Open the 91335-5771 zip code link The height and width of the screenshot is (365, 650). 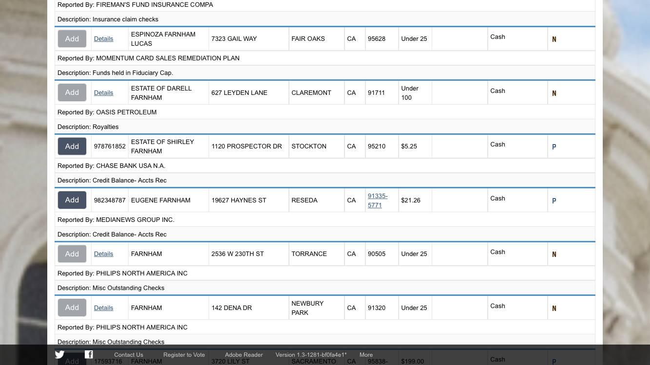(x=378, y=201)
